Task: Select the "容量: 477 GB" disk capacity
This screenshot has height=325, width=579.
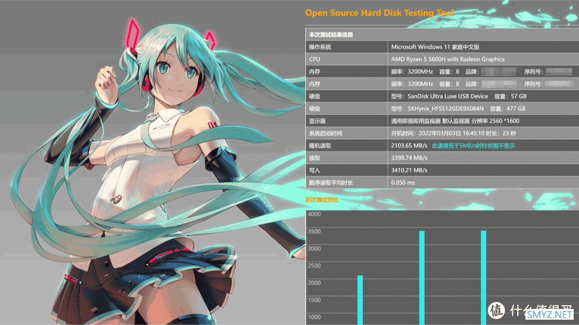Action: 507,109
